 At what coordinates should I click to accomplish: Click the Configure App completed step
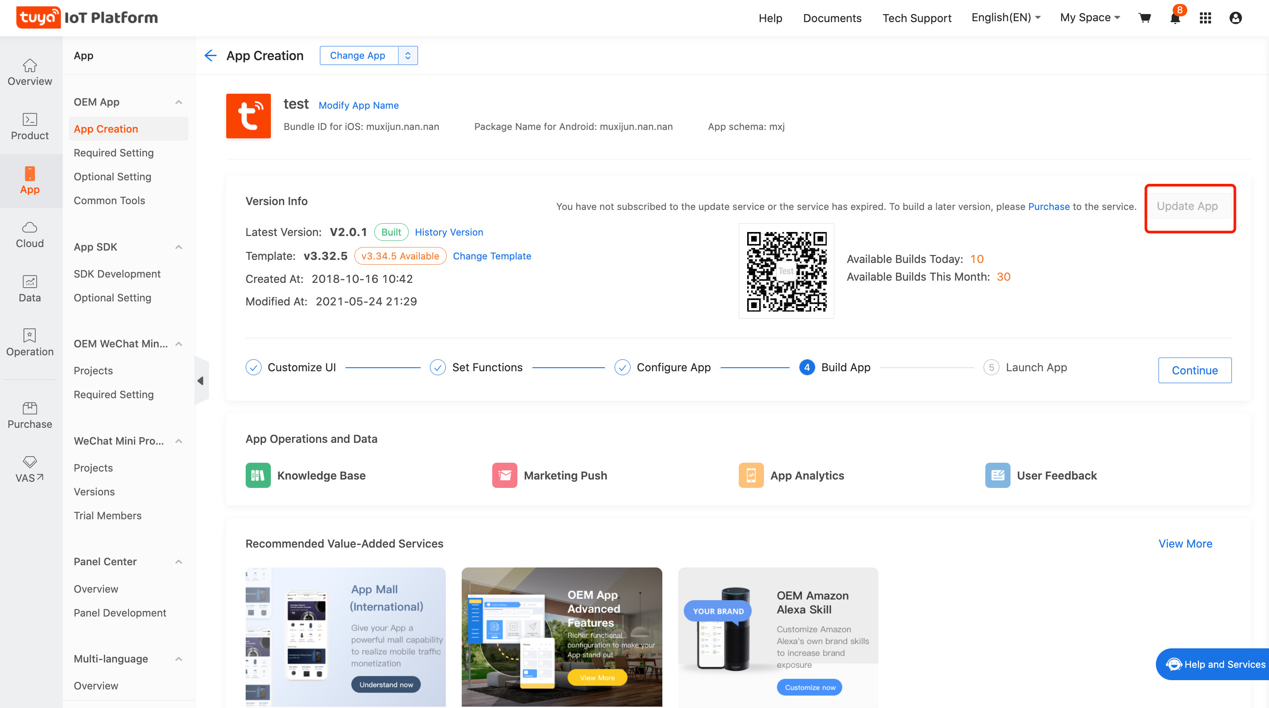click(x=663, y=368)
